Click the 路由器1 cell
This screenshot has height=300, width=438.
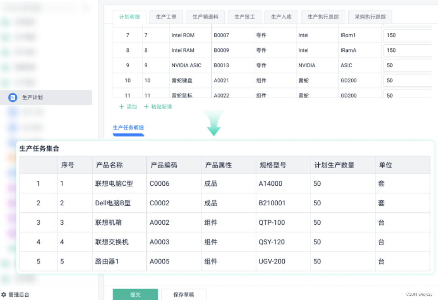click(119, 261)
